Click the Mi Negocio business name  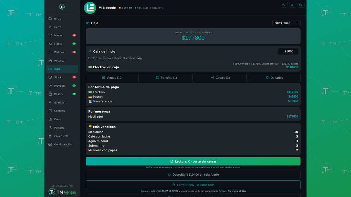coord(107,8)
